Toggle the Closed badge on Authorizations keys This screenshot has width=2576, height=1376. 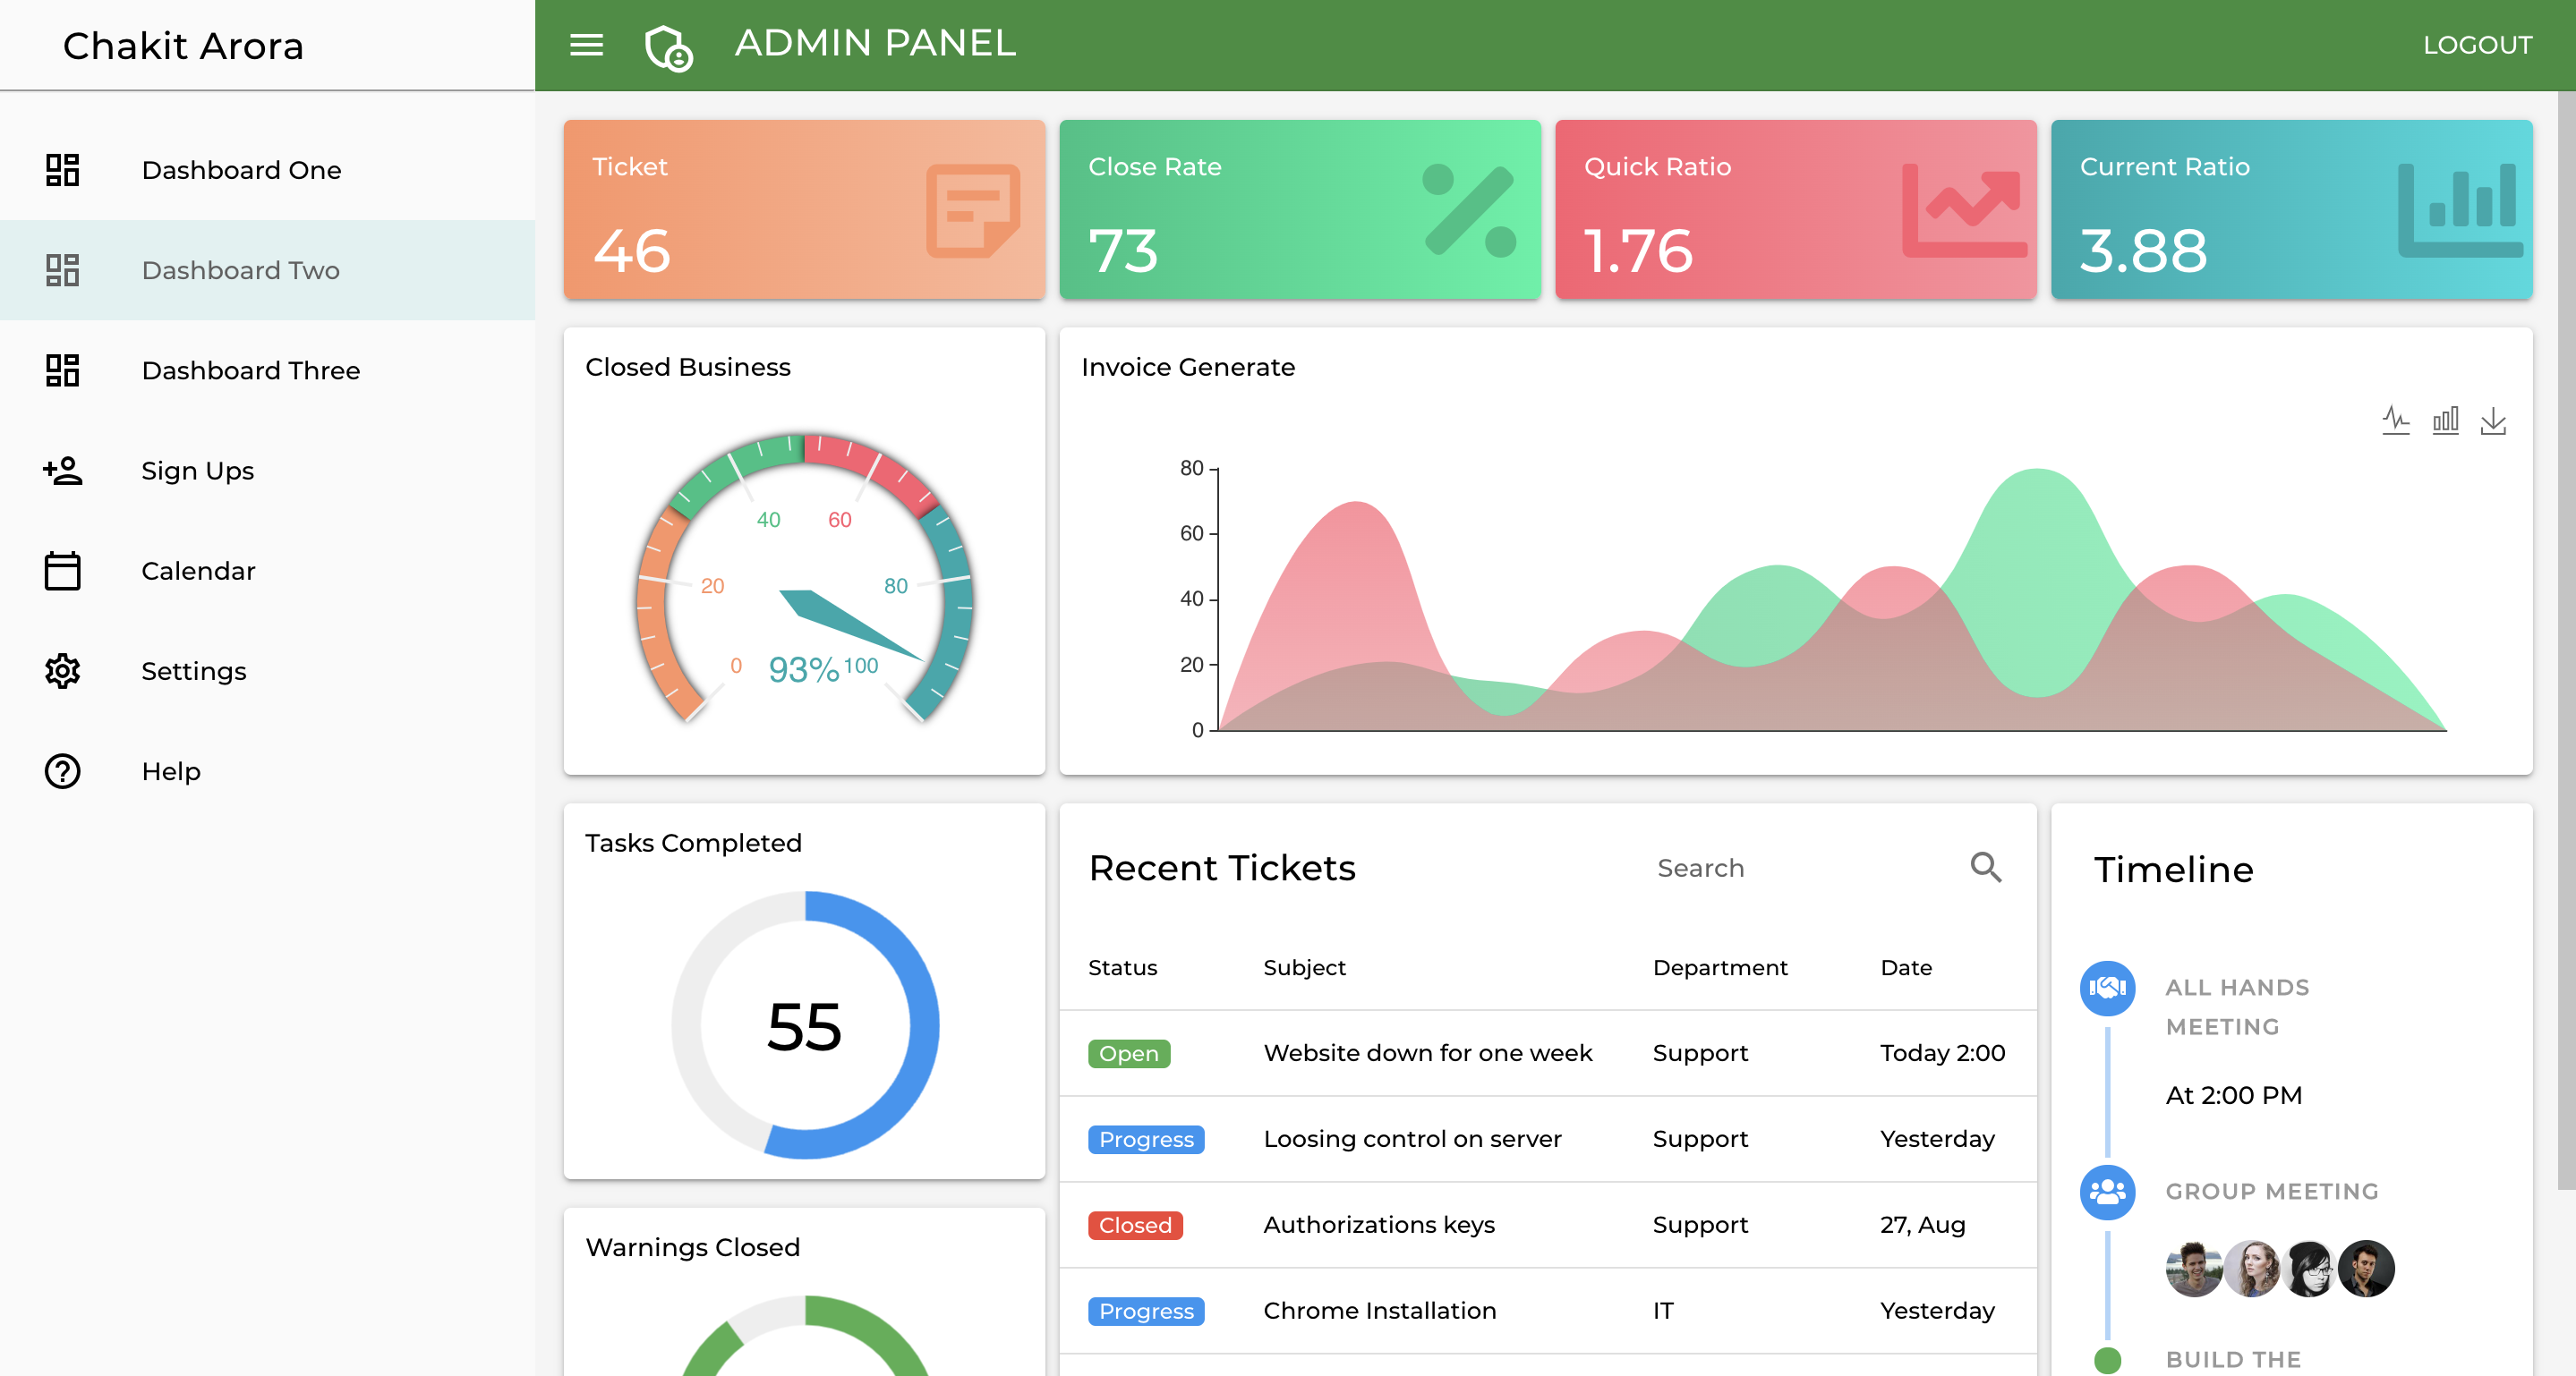(1134, 1225)
